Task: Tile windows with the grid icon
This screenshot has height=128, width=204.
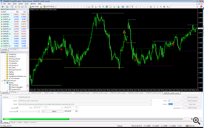Action: (x=107, y=7)
